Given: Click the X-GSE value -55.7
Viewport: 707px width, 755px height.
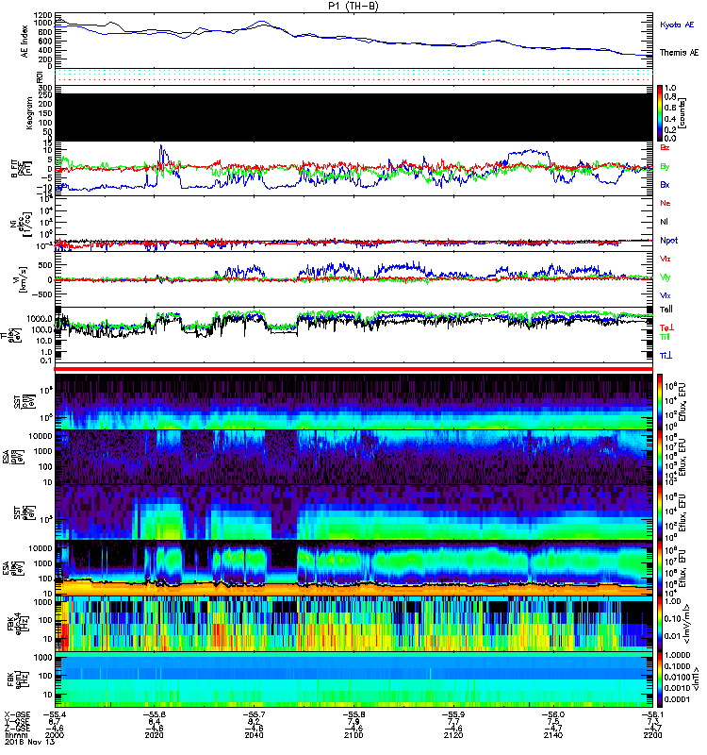Looking at the screenshot, I should 254,714.
